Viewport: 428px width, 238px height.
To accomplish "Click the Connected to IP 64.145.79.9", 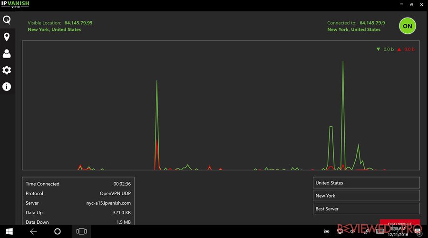I will click(x=372, y=23).
